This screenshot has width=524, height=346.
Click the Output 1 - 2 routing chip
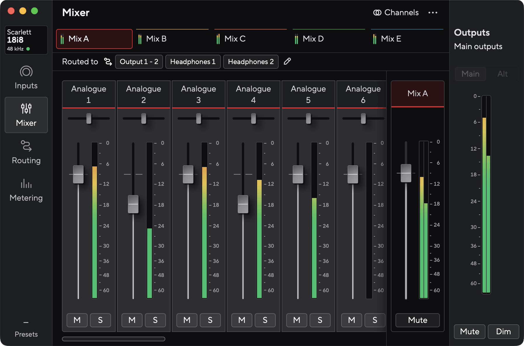point(139,62)
